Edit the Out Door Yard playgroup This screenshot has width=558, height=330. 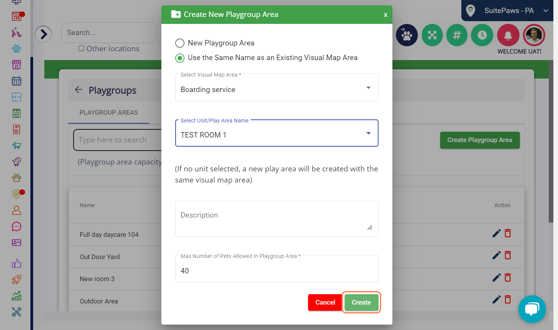pyautogui.click(x=496, y=255)
